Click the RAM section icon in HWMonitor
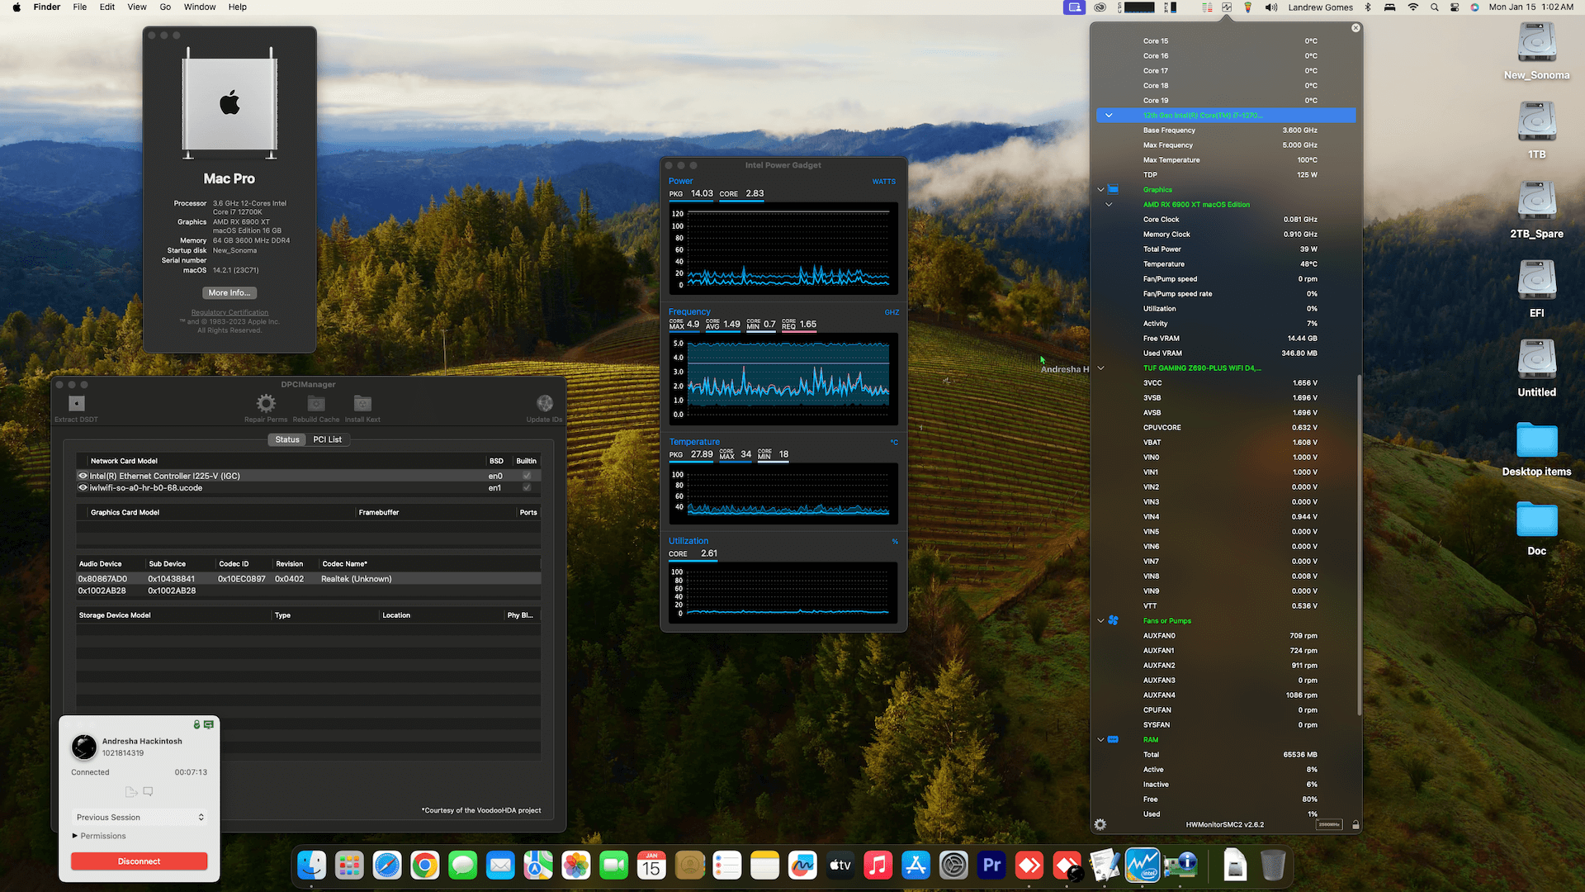 (1114, 739)
